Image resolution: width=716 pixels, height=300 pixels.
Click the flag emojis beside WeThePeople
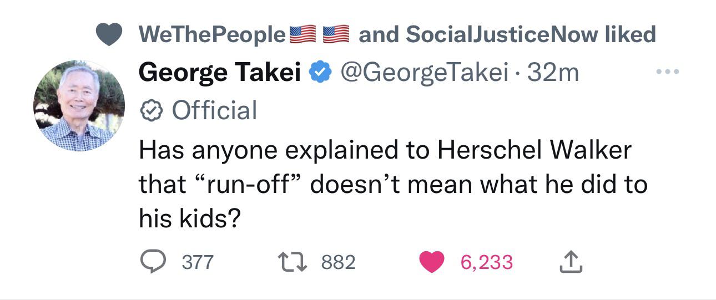click(319, 35)
